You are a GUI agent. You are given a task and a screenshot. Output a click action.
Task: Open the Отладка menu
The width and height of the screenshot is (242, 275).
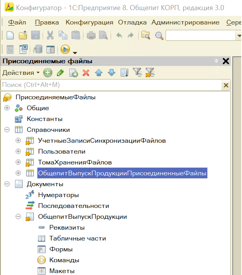point(132,22)
